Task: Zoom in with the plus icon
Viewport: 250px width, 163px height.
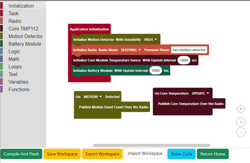Action: pos(241,122)
